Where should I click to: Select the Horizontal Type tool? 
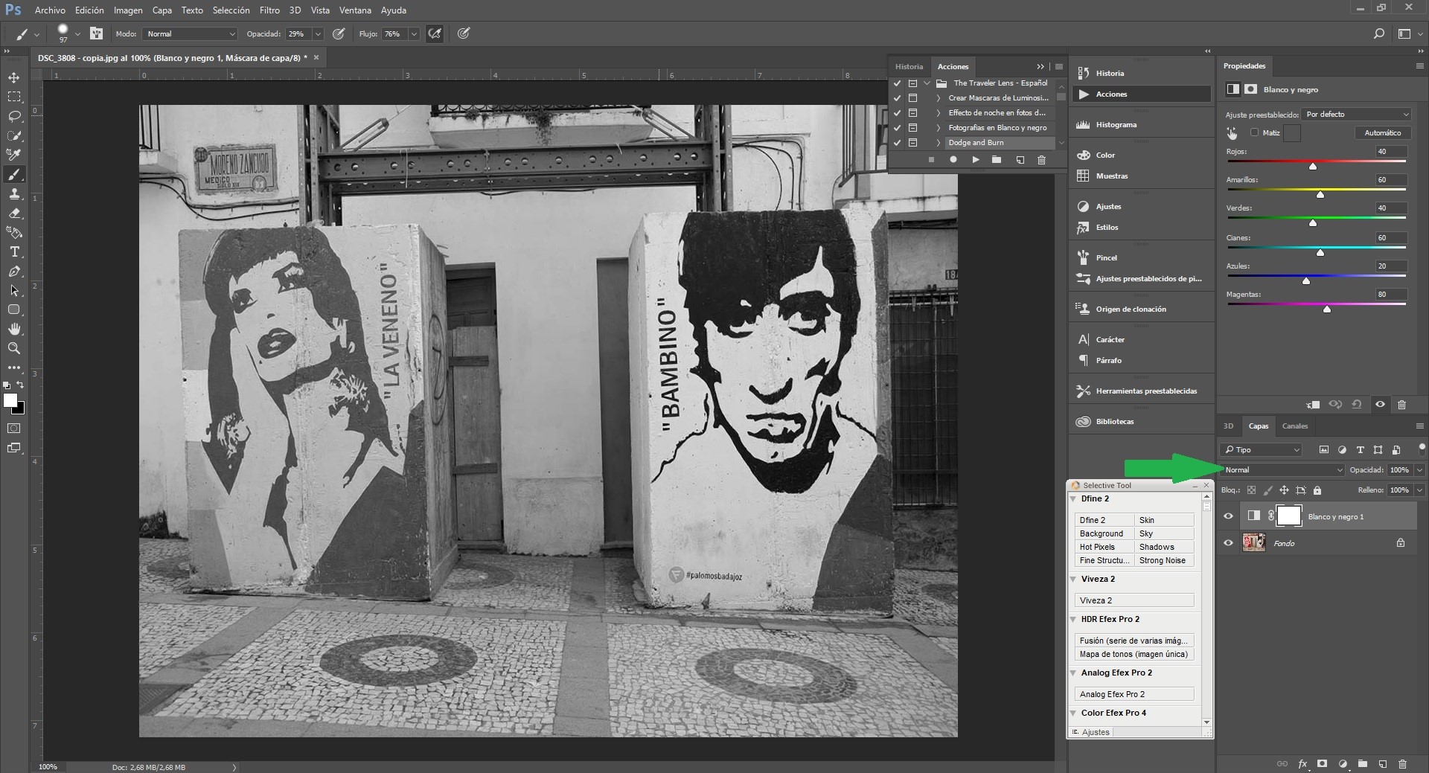pos(14,251)
